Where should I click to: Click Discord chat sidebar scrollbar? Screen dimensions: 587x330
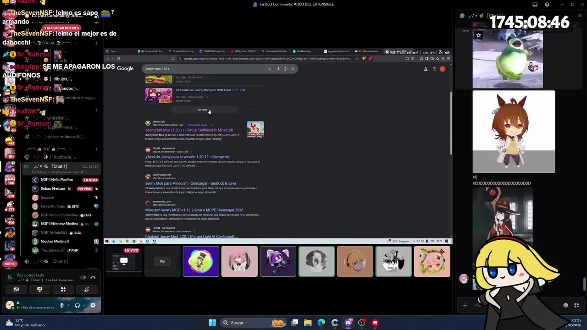click(x=584, y=284)
